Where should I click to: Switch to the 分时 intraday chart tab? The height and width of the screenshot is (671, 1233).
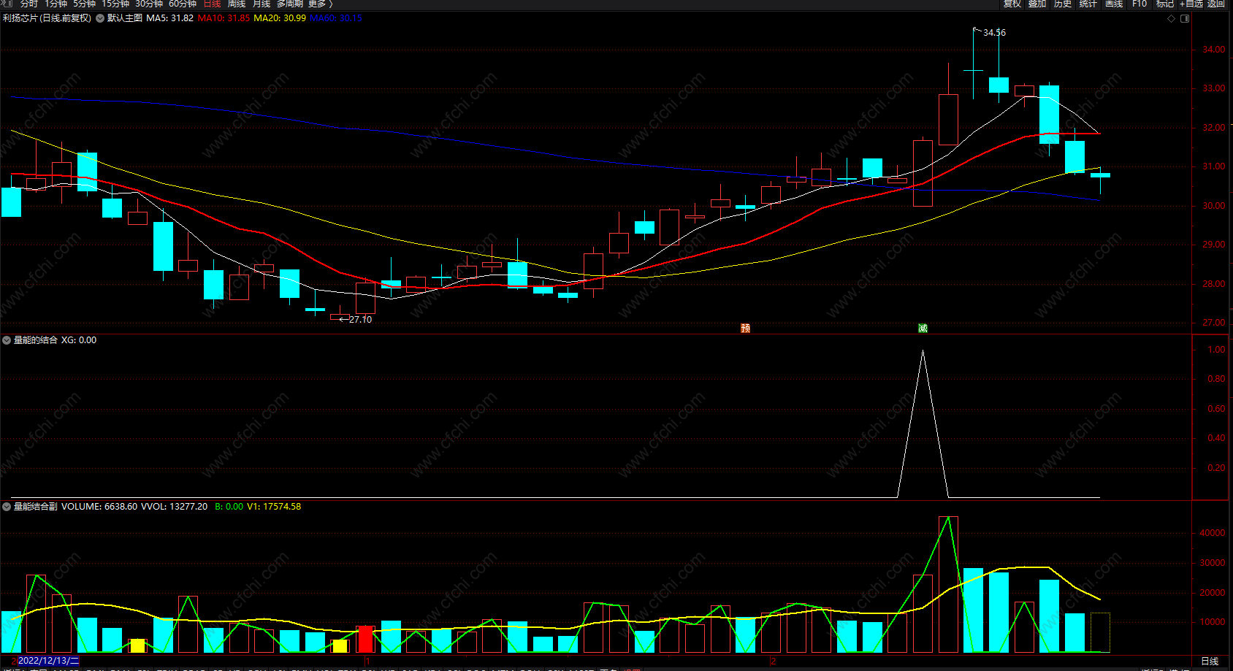[x=28, y=4]
